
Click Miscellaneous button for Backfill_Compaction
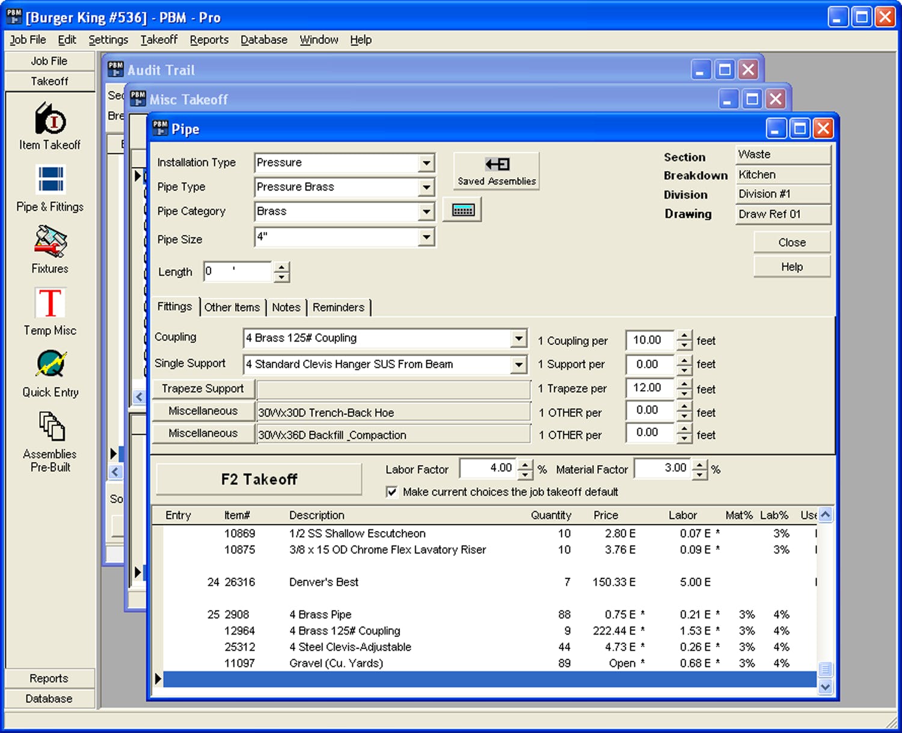point(203,433)
